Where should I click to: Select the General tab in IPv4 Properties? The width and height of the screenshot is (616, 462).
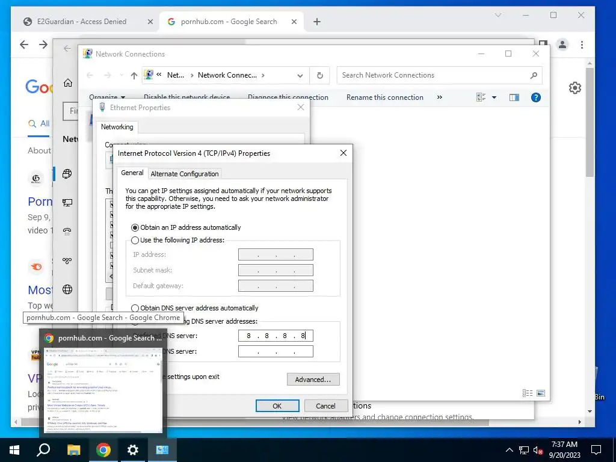pyautogui.click(x=132, y=173)
